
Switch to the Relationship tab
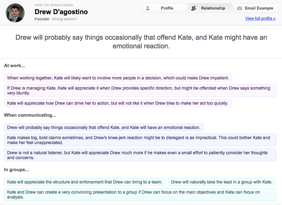pyautogui.click(x=210, y=8)
